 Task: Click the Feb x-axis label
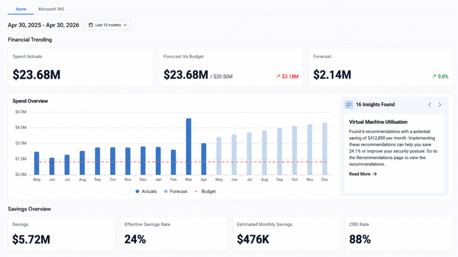point(174,179)
